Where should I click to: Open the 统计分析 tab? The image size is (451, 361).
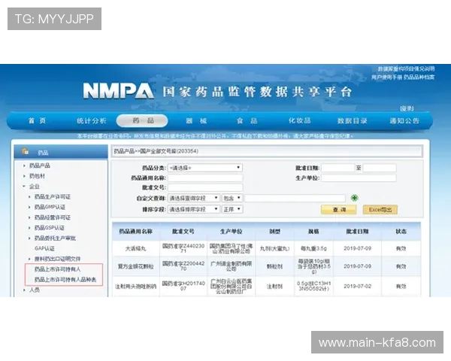[x=92, y=120]
